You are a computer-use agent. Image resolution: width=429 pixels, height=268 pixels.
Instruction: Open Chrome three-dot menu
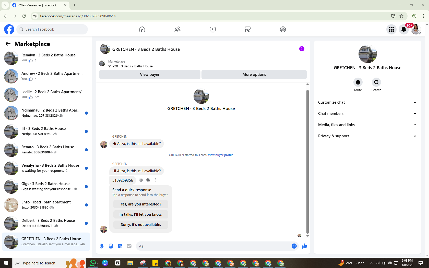tap(423, 16)
